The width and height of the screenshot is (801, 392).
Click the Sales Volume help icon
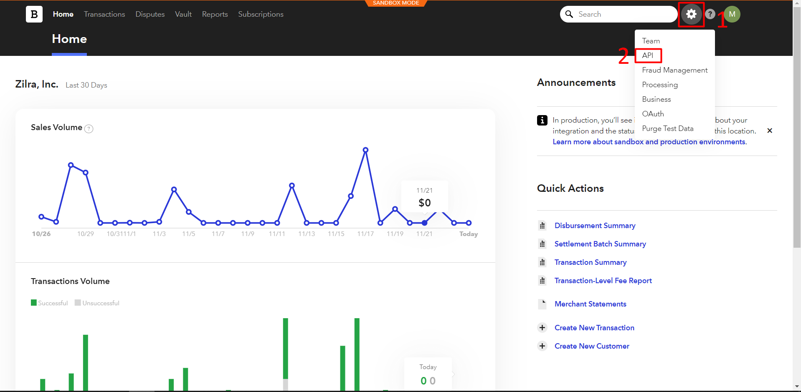point(89,129)
